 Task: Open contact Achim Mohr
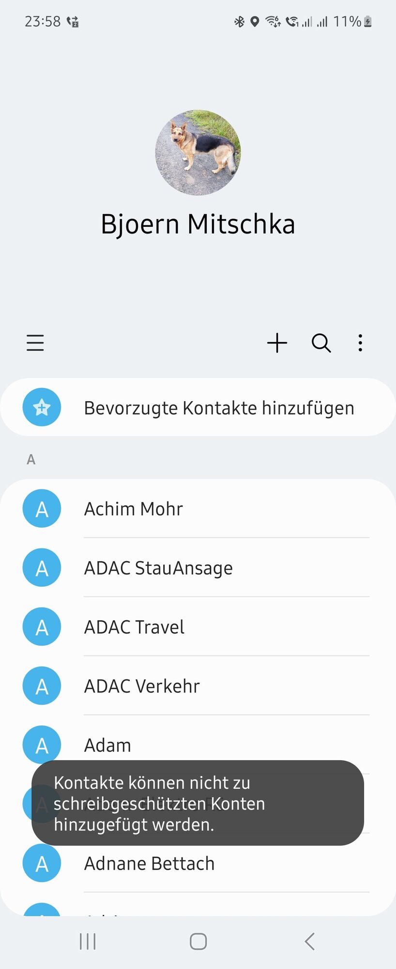tap(134, 509)
